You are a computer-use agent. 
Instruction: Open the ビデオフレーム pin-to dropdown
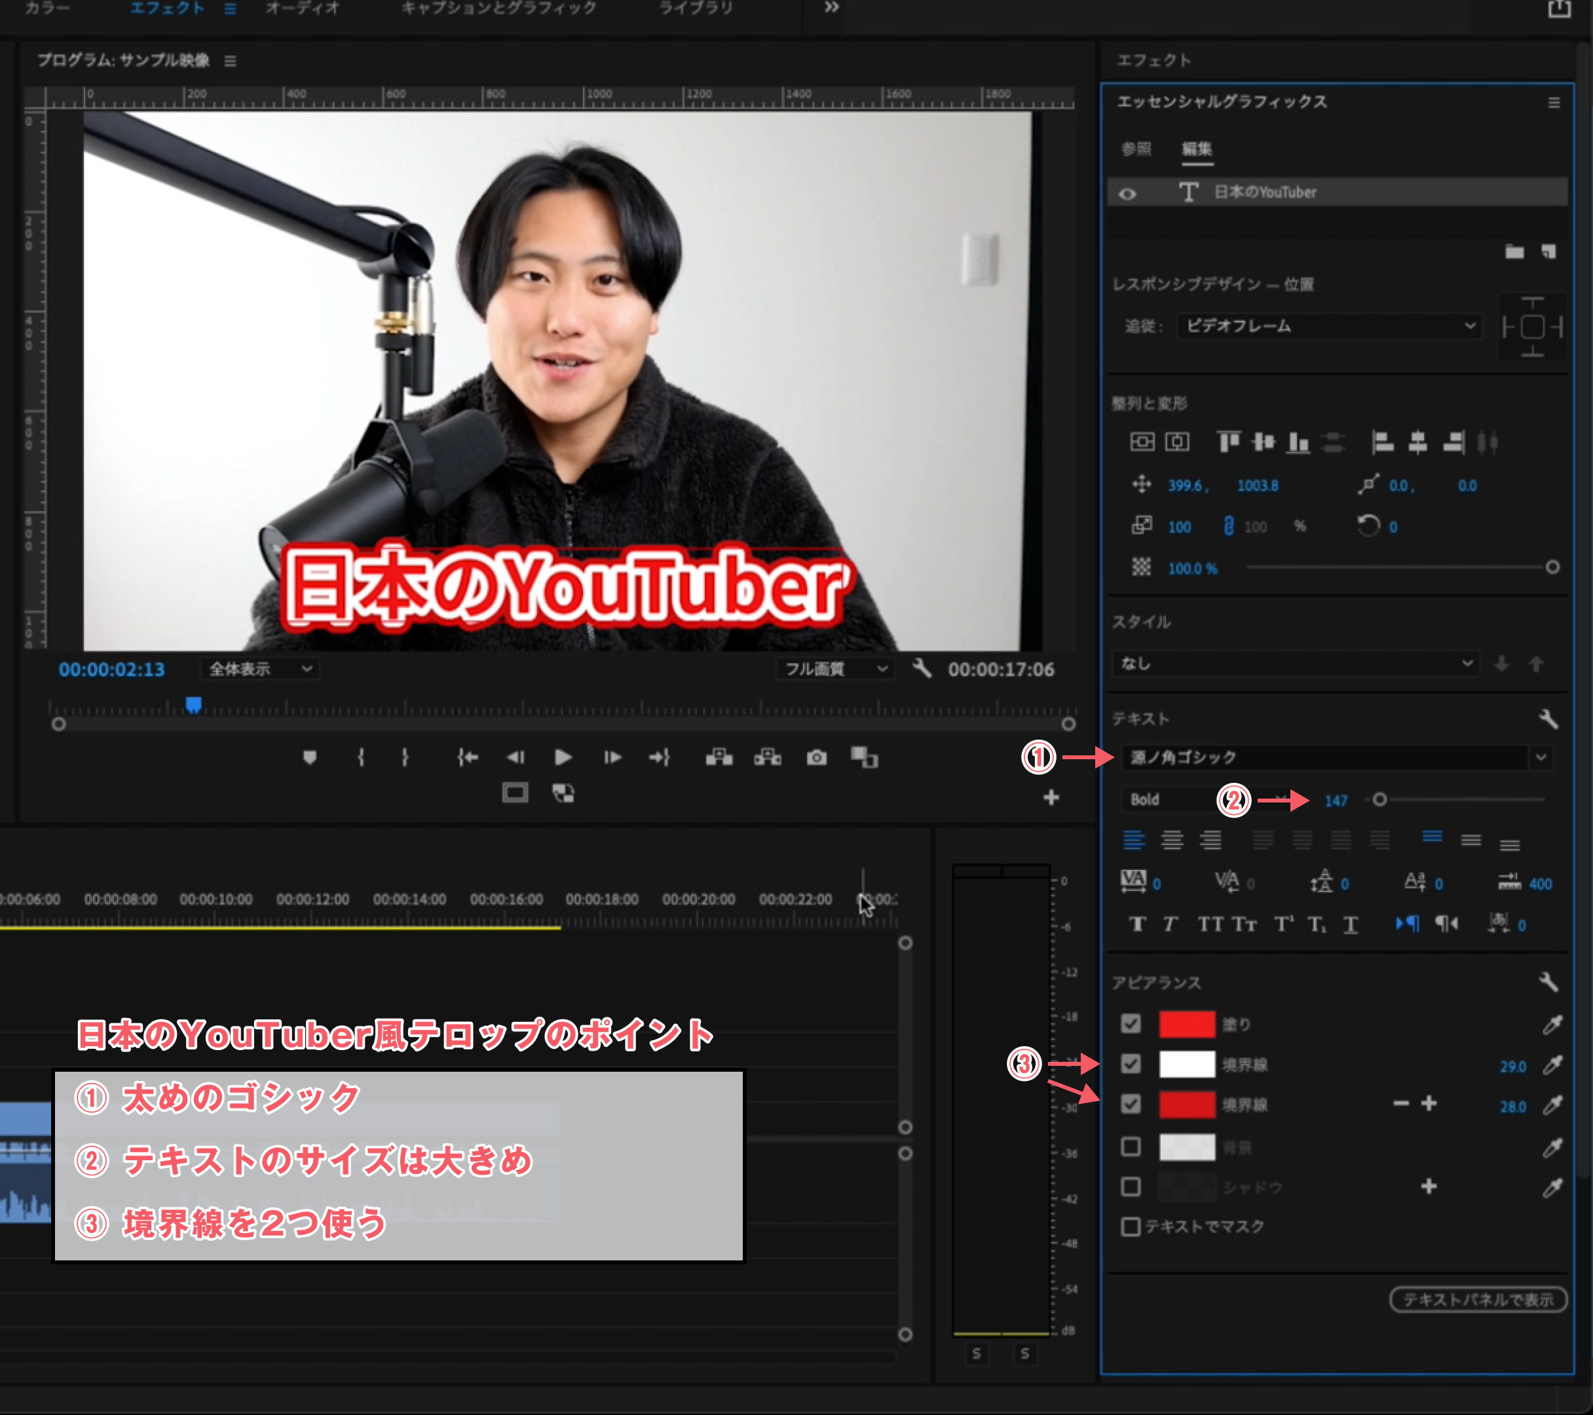1329,326
